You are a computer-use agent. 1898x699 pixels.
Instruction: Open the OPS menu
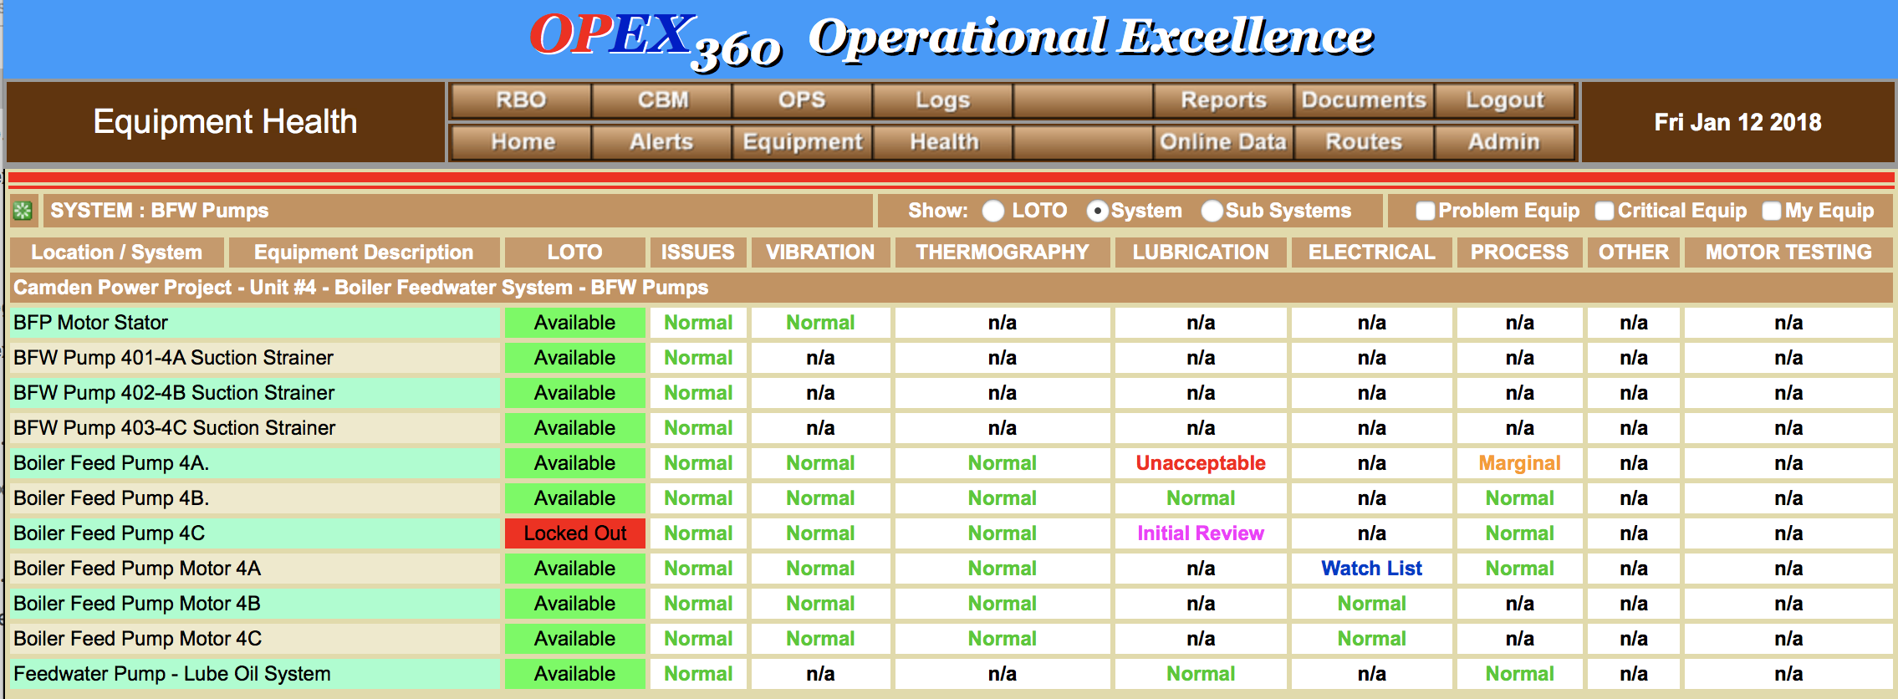pyautogui.click(x=803, y=100)
